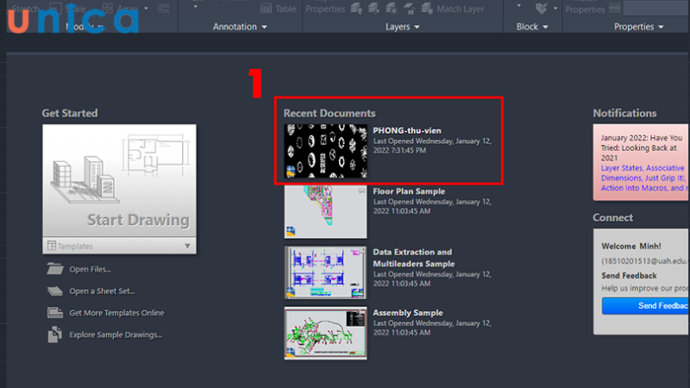Click the Open Files folder icon
The width and height of the screenshot is (690, 388).
pos(55,269)
